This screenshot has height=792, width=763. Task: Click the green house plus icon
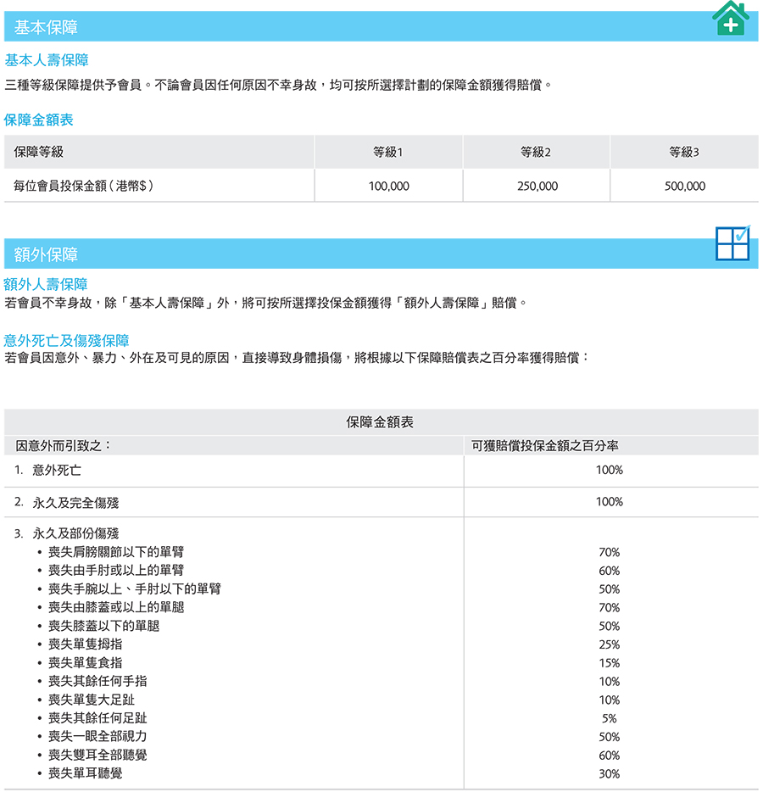pyautogui.click(x=730, y=19)
